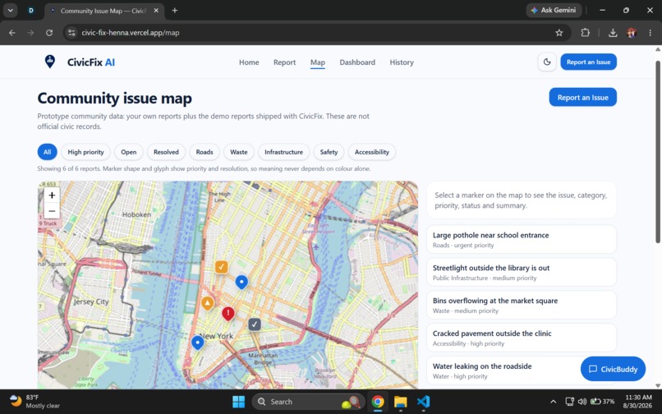Image resolution: width=662 pixels, height=414 pixels.
Task: Open the Chrome profile avatar
Action: point(632,33)
